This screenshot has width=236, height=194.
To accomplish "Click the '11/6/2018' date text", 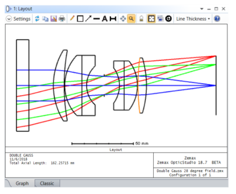I will [18, 159].
